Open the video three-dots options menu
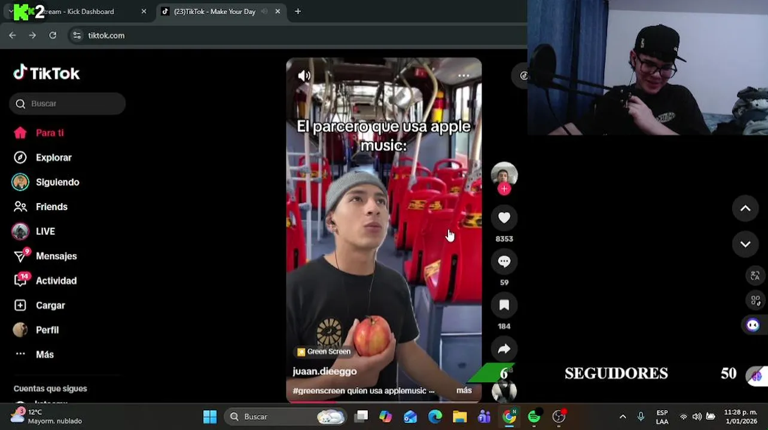 coord(464,76)
